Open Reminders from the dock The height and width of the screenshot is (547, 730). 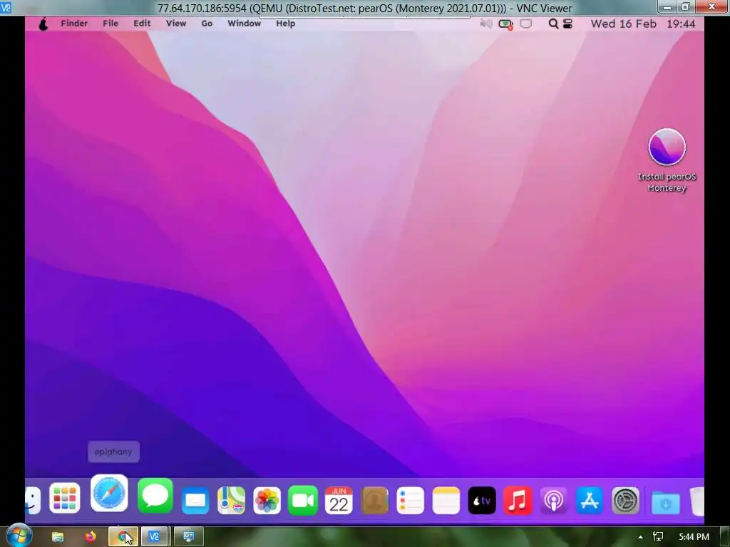410,501
